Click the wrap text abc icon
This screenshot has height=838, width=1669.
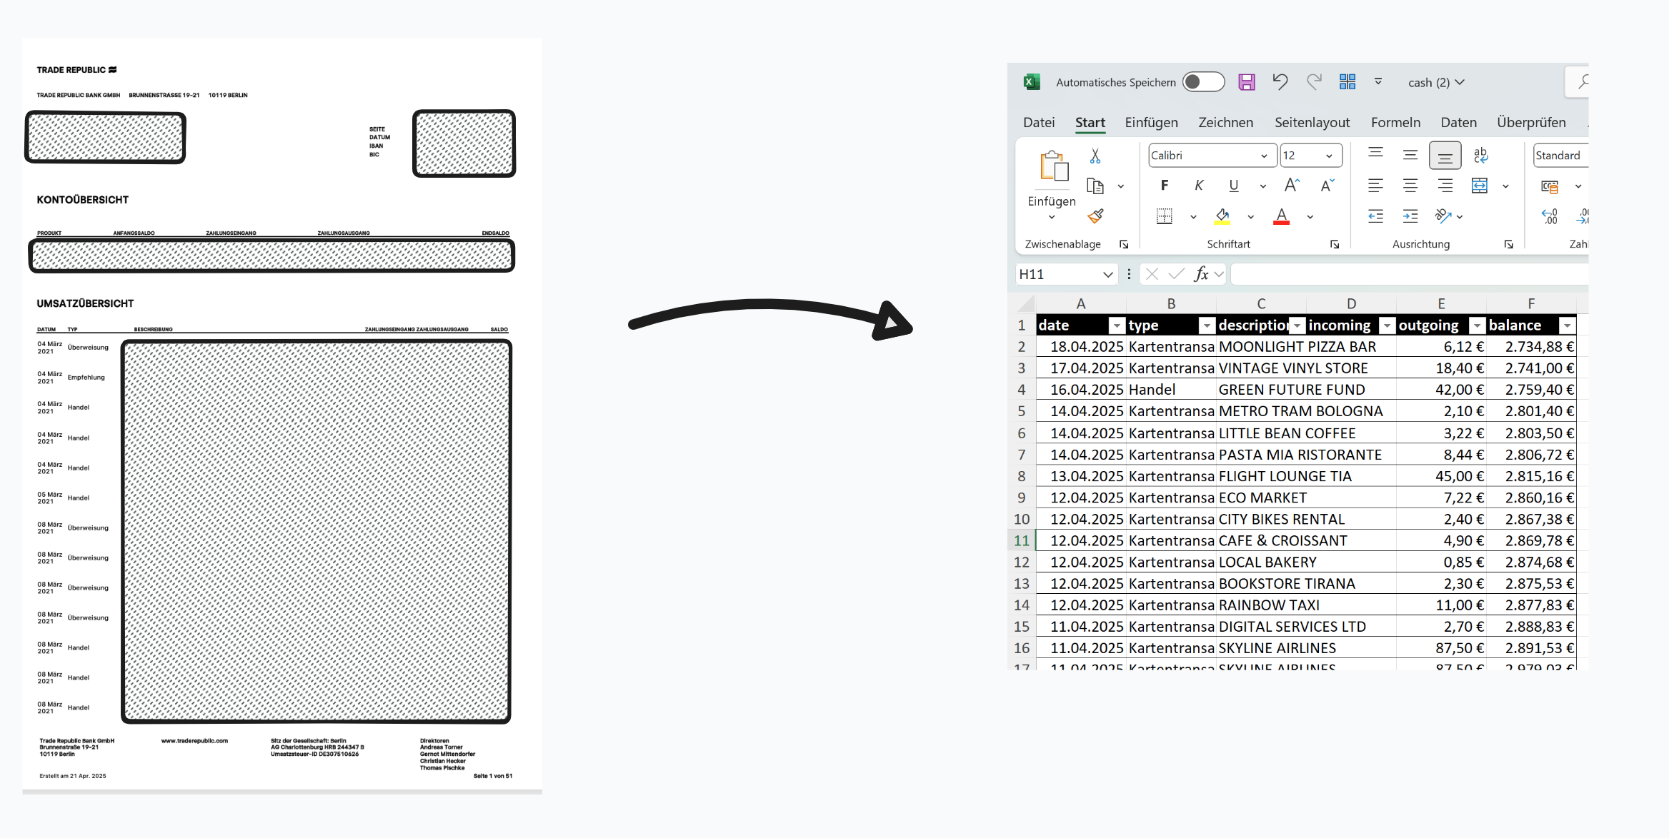click(1480, 154)
